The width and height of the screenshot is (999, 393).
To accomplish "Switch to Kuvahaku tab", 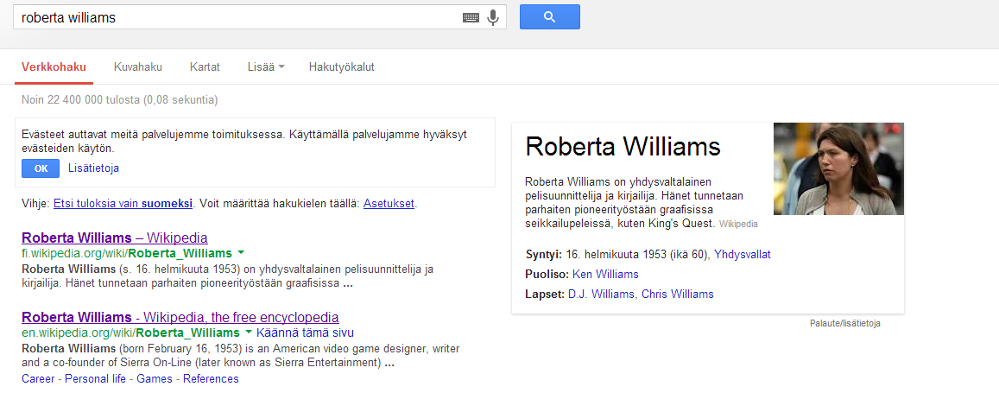I will click(137, 67).
